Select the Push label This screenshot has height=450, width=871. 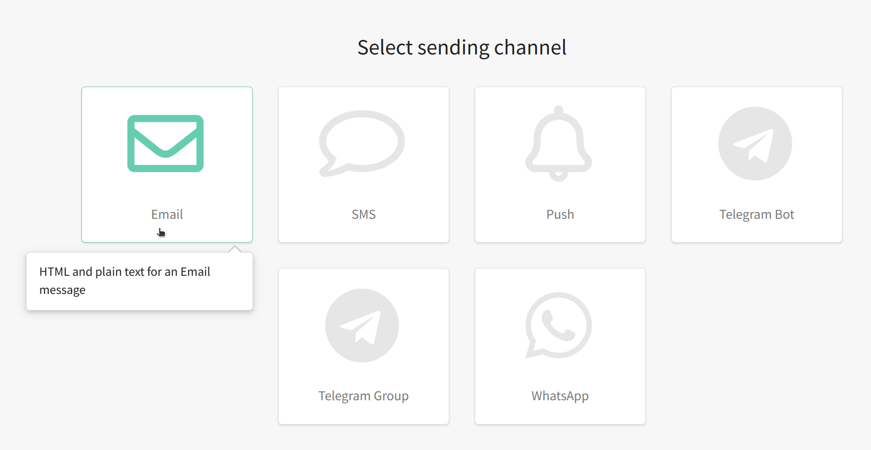coord(560,214)
